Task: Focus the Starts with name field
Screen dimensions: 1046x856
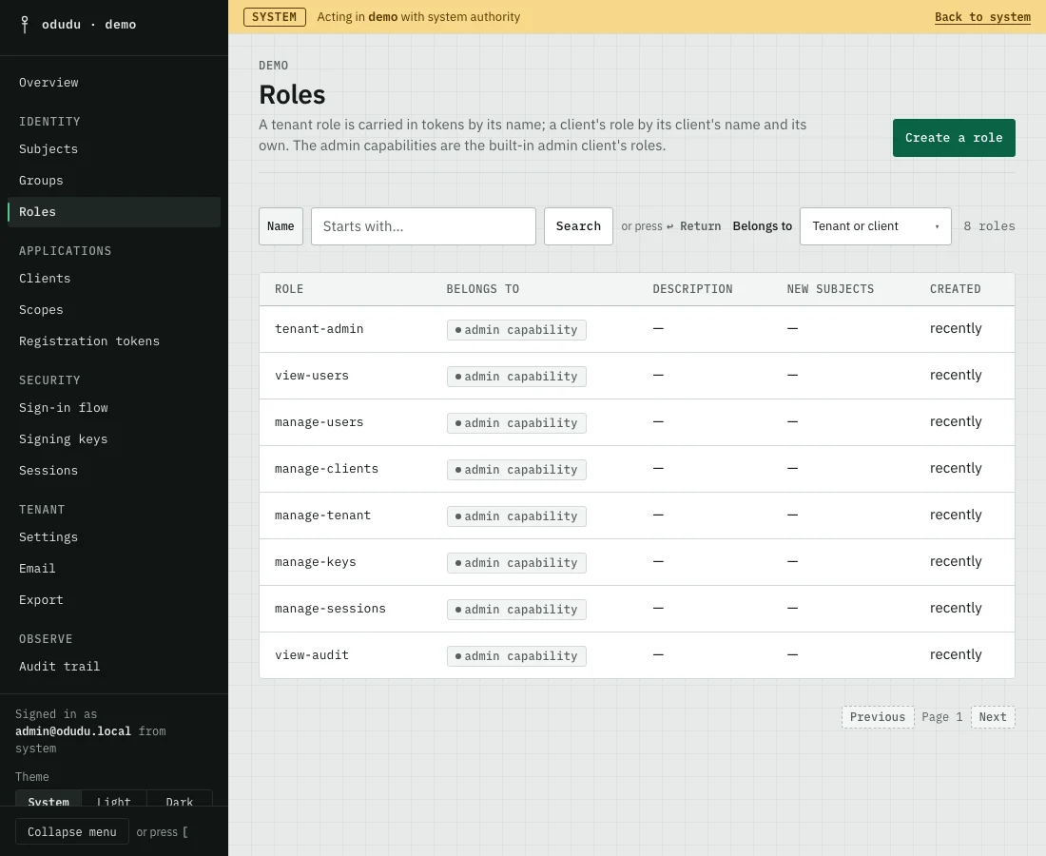Action: (x=423, y=227)
